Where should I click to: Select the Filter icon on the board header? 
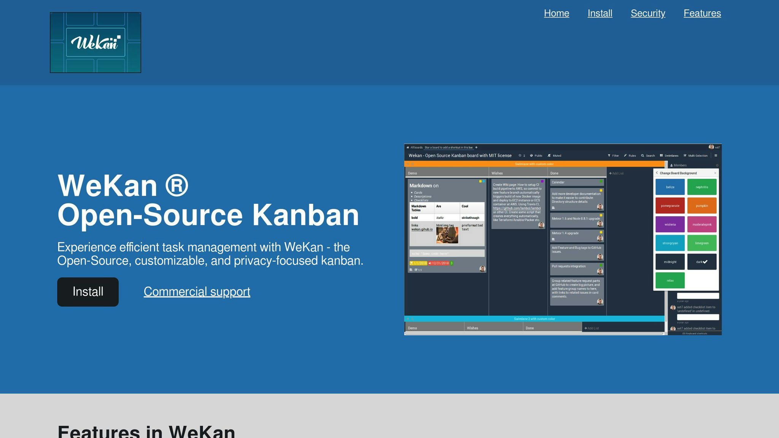click(x=609, y=156)
